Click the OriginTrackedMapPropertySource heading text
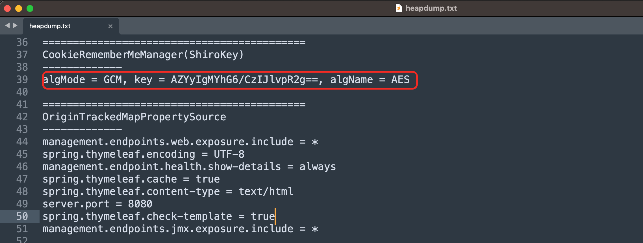Image resolution: width=643 pixels, height=243 pixels. coord(134,117)
